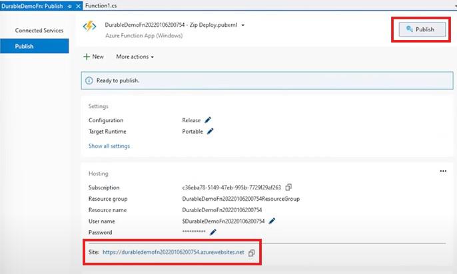Click the masked password value

click(194, 231)
